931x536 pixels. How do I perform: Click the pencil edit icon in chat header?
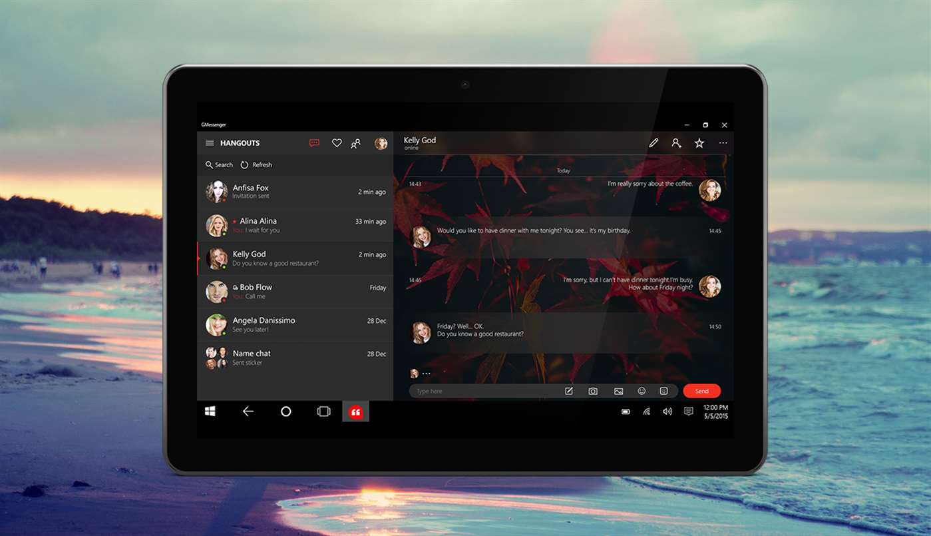(x=653, y=143)
